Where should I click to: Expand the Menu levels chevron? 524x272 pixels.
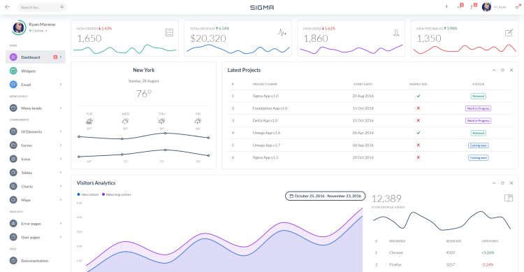click(x=61, y=108)
